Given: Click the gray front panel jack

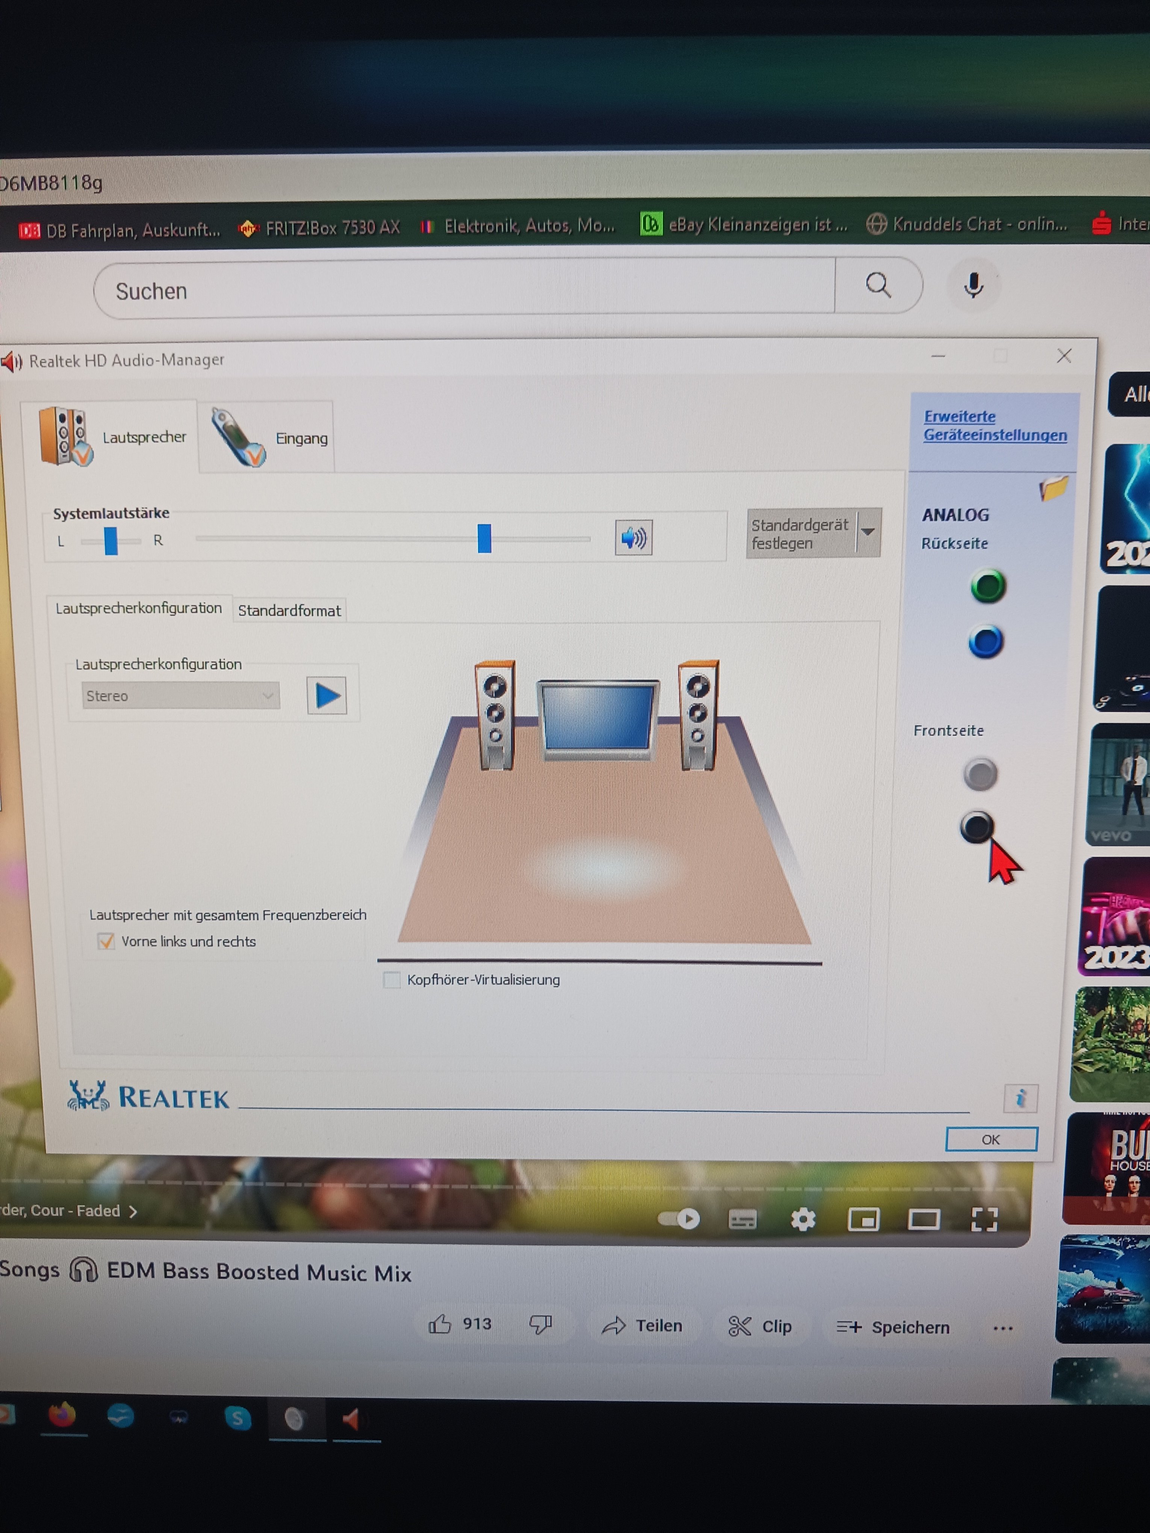Looking at the screenshot, I should point(979,774).
